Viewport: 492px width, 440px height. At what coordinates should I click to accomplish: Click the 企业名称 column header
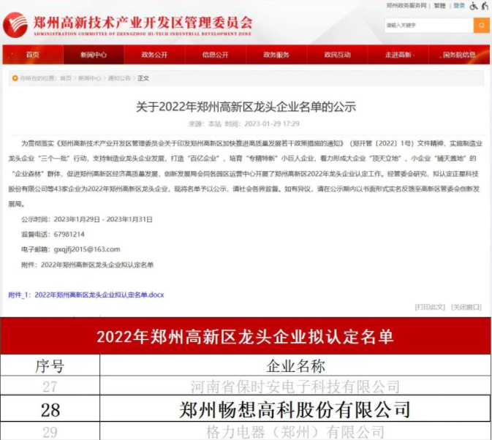pyautogui.click(x=295, y=365)
